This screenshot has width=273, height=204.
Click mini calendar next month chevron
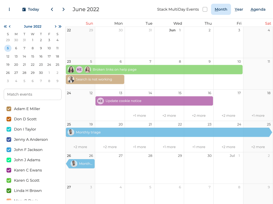pos(55,27)
